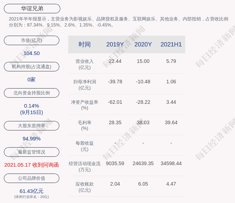
Task: Click the 0家 institutional holding value
Action: 32,80
